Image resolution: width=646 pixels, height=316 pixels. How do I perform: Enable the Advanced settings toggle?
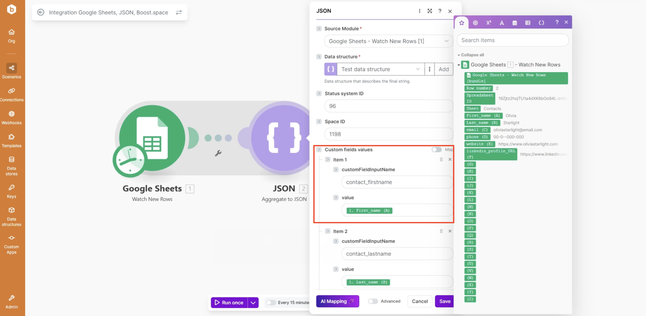(373, 301)
